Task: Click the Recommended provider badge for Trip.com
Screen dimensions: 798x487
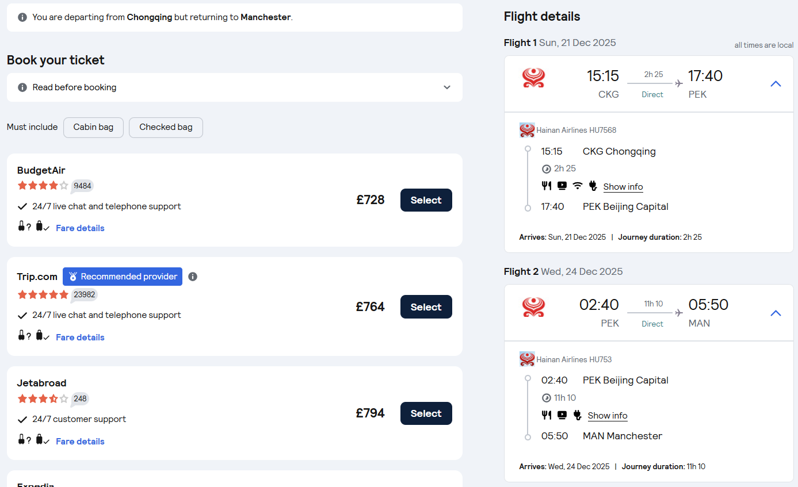Action: 123,277
